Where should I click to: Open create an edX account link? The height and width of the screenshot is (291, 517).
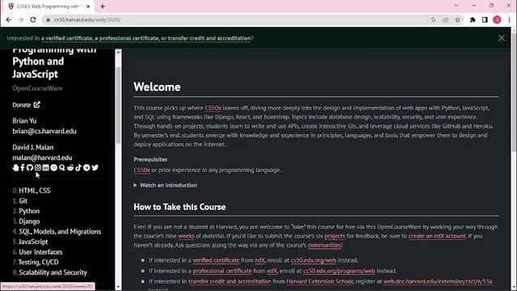coord(437,236)
